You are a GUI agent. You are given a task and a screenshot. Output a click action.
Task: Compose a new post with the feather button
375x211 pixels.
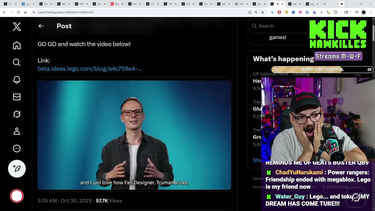point(17,169)
